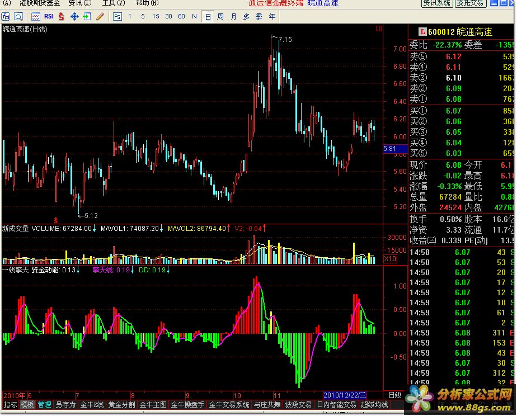The width and height of the screenshot is (517, 416).
Task: Click the red dollar sign icon
Action: click(62, 16)
